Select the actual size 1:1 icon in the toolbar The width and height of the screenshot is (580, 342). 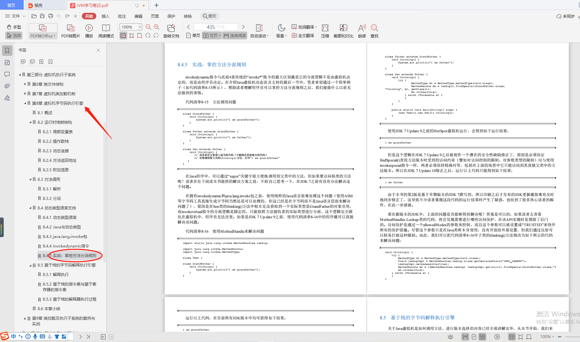tap(123, 35)
